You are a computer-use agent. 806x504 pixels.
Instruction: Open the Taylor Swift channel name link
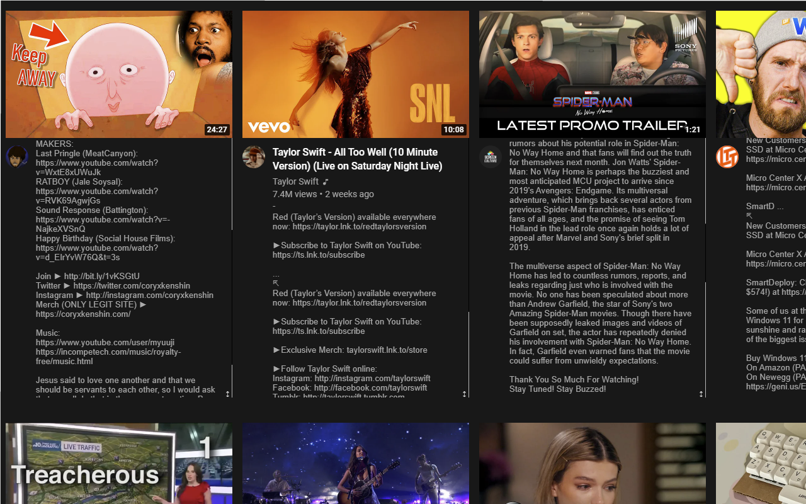(296, 181)
